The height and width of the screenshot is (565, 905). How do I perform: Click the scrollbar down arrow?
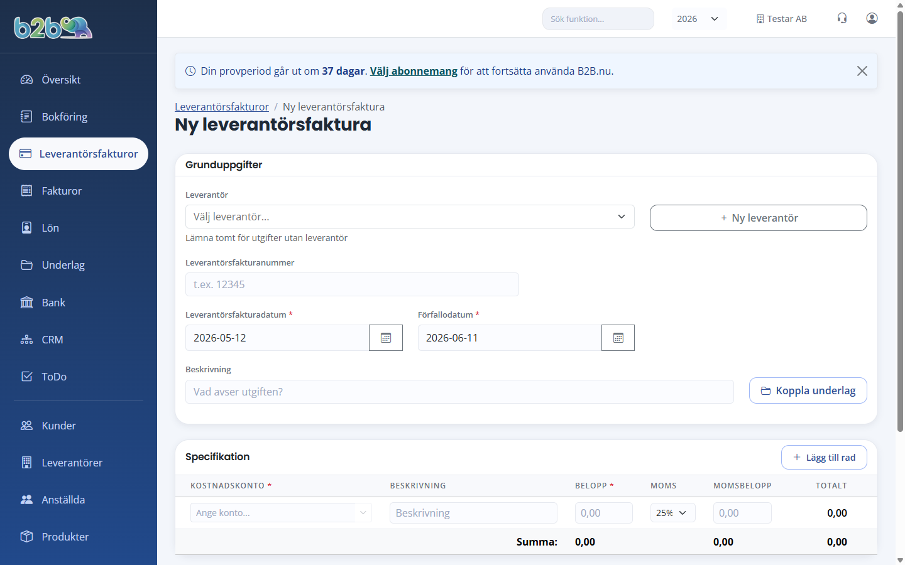click(900, 560)
